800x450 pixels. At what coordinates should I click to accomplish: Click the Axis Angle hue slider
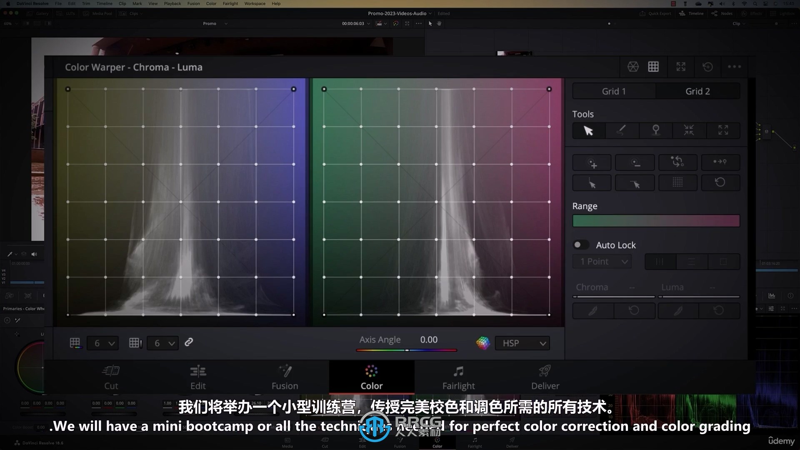[407, 350]
